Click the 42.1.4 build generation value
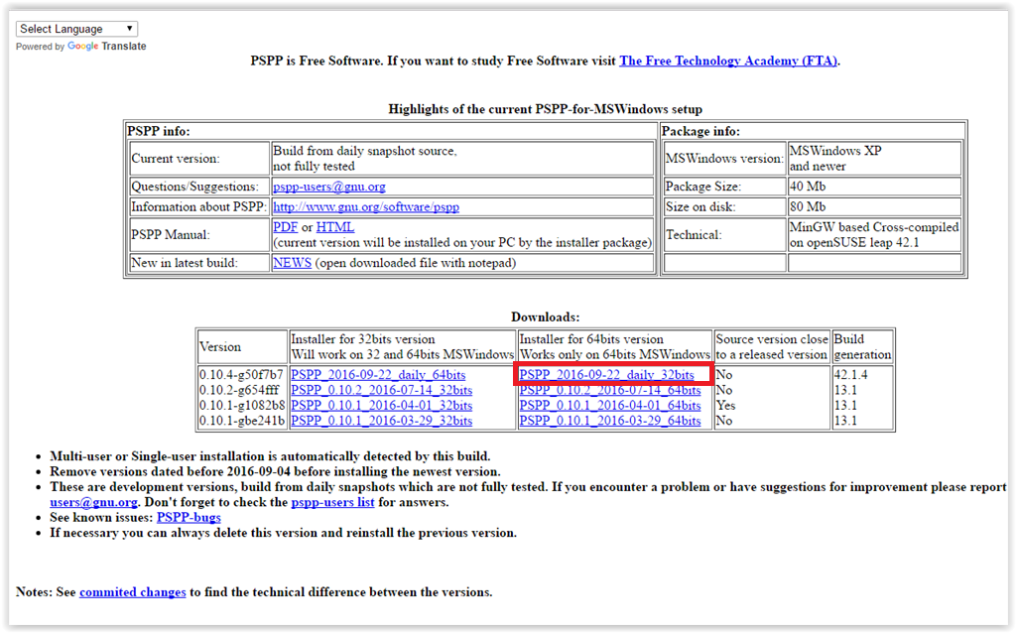 click(850, 375)
